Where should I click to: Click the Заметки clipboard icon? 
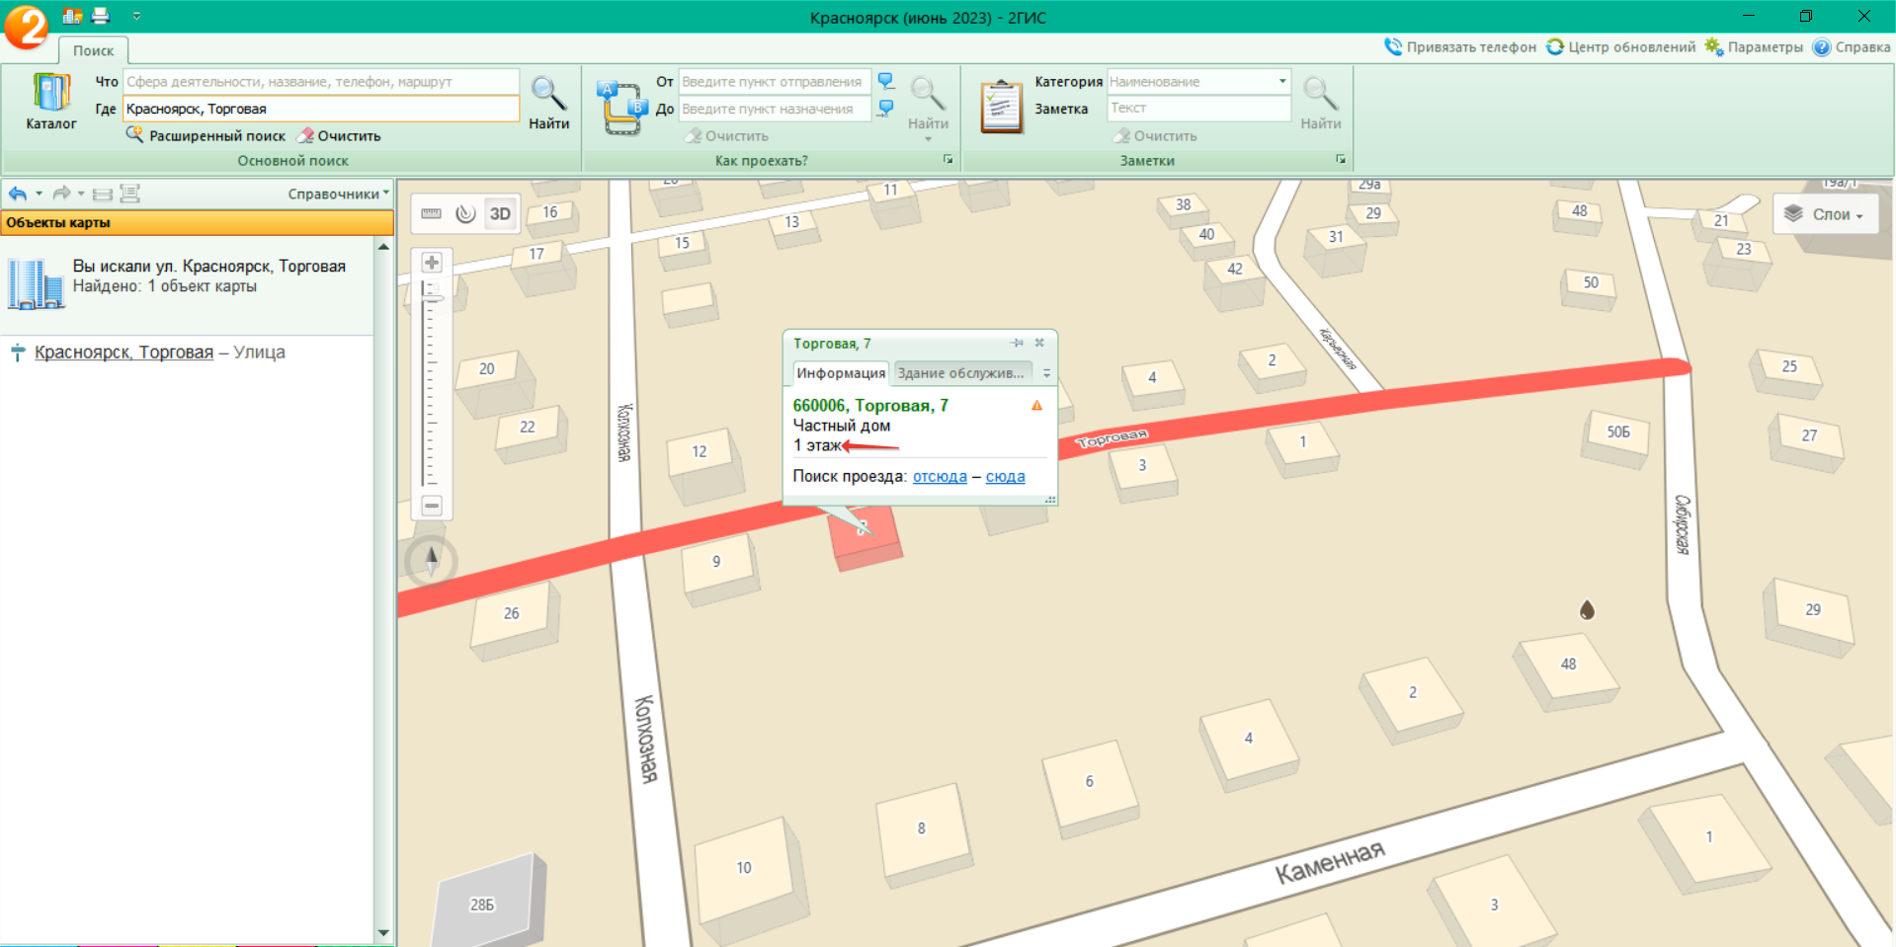[x=1001, y=106]
